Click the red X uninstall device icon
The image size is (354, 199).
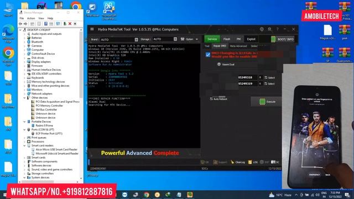(70, 24)
